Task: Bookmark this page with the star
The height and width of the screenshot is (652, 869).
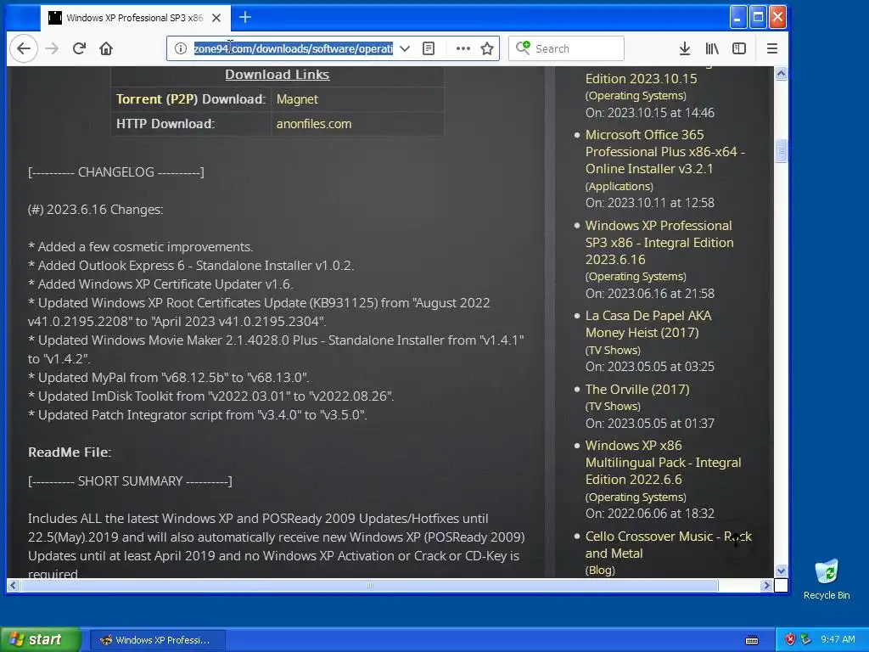Action: coord(487,48)
